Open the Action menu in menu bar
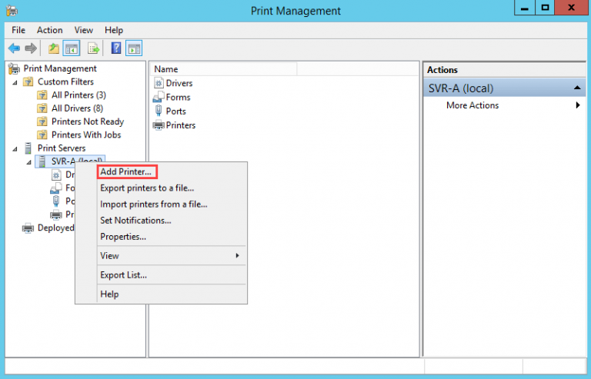Viewport: 591px width, 379px height. 50,30
